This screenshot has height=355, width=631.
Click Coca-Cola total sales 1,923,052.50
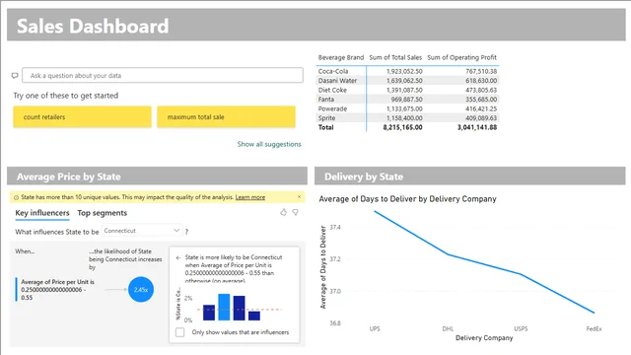[404, 71]
